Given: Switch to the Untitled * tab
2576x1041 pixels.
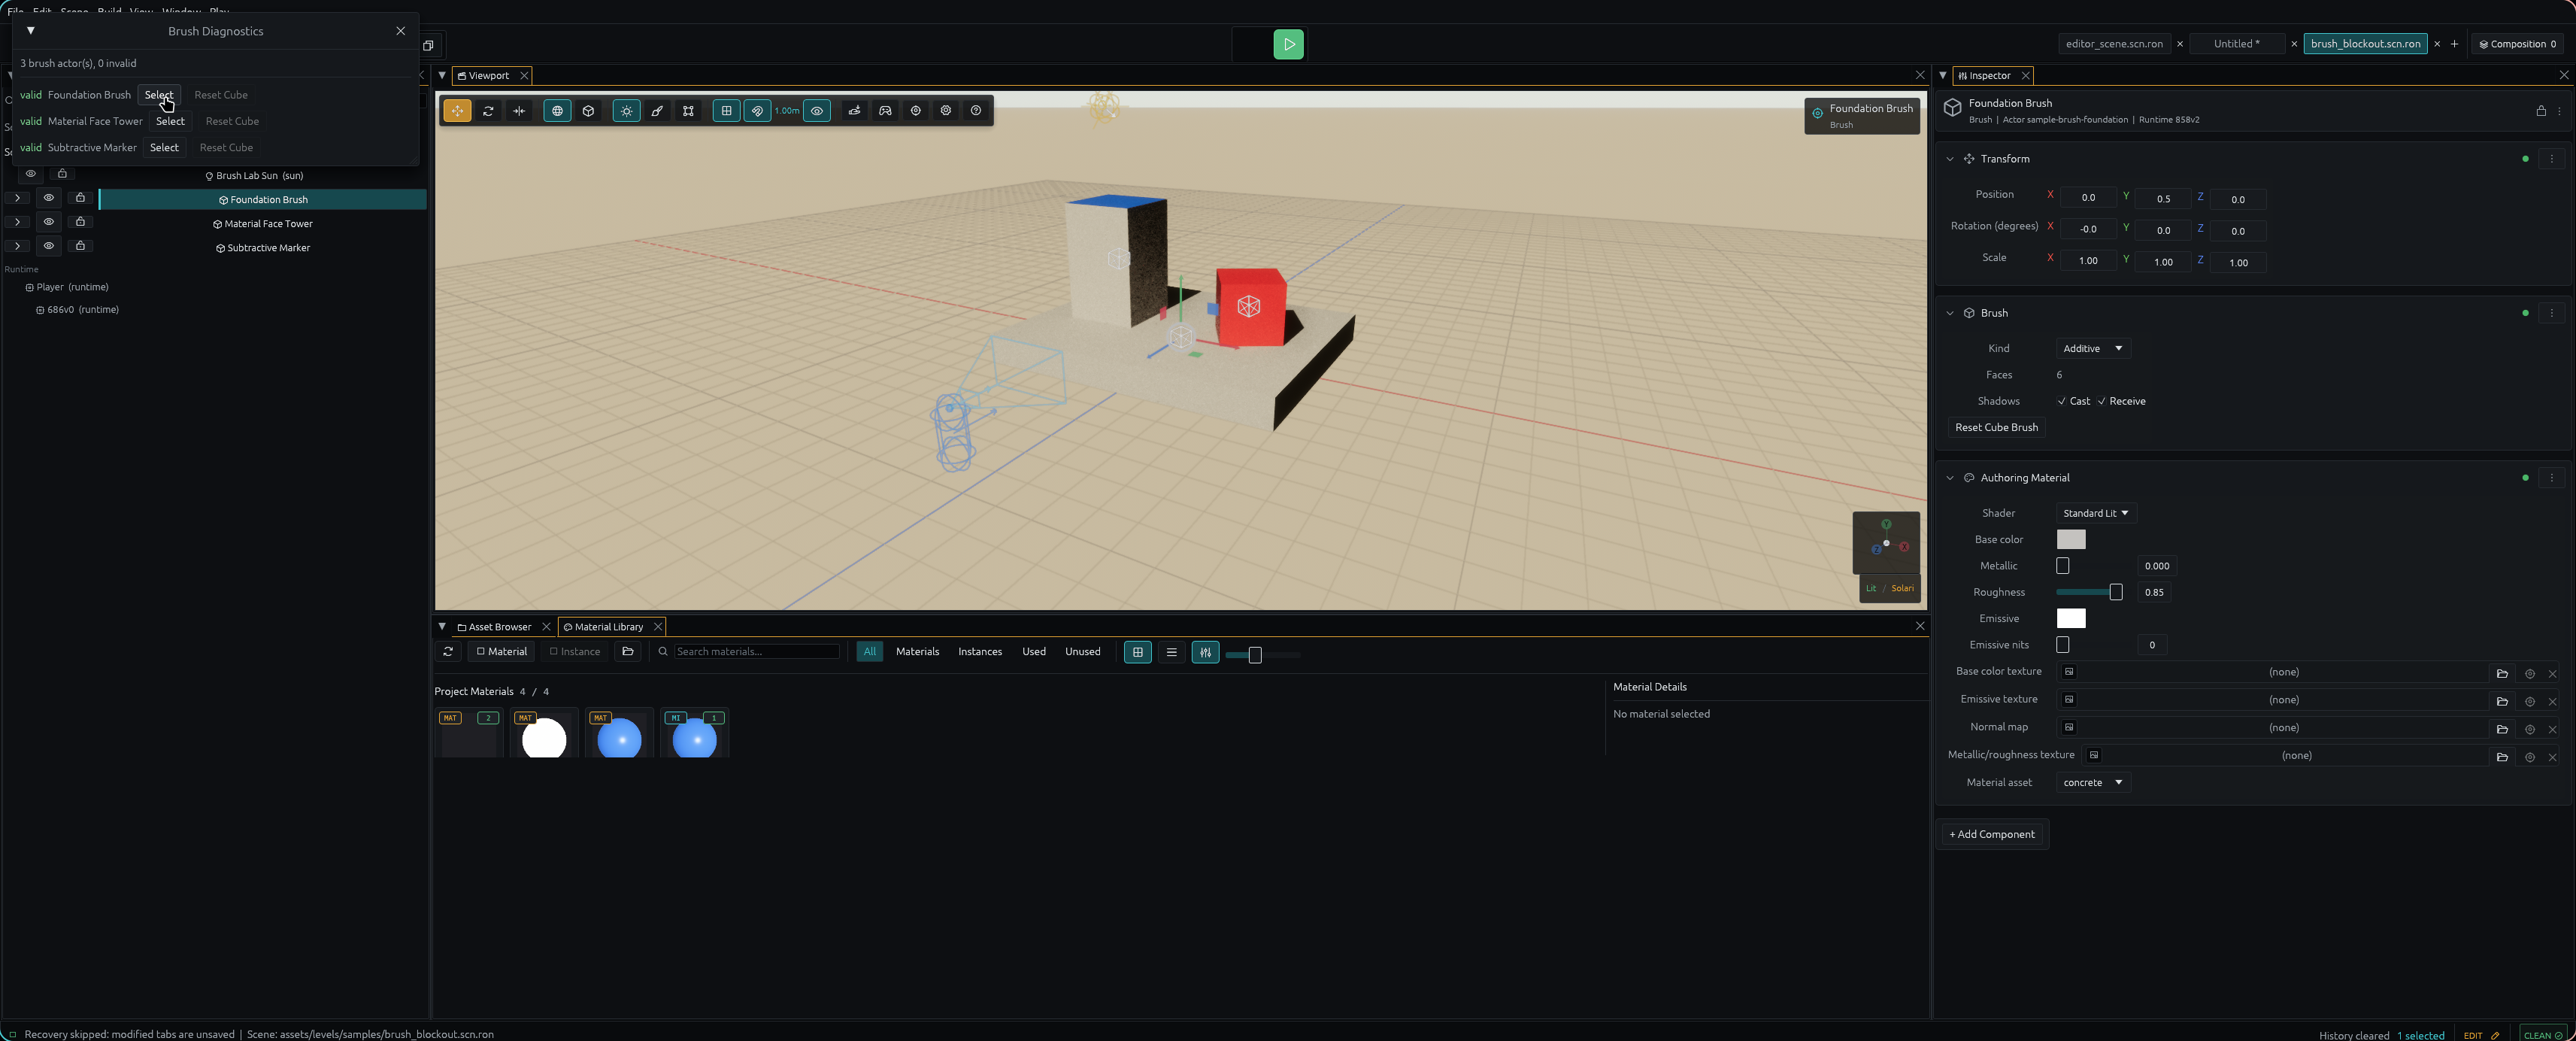Looking at the screenshot, I should point(2236,44).
